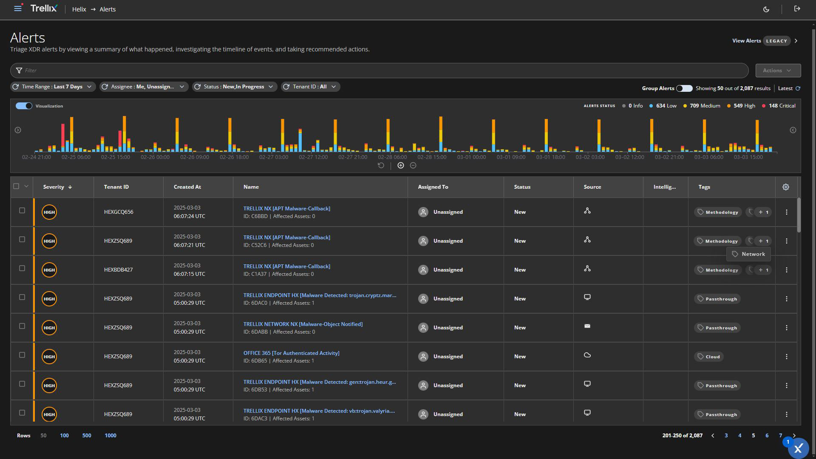Click the logout icon in header
The height and width of the screenshot is (459, 816).
click(797, 8)
